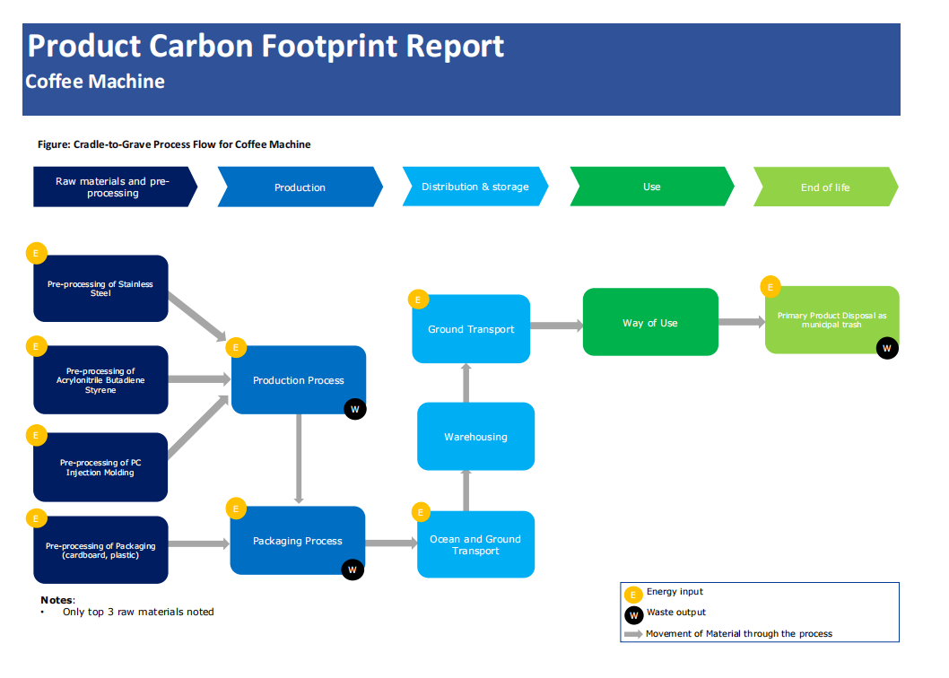
Task: Click the gray movement arrow icon in legend
Action: pyautogui.click(x=633, y=634)
